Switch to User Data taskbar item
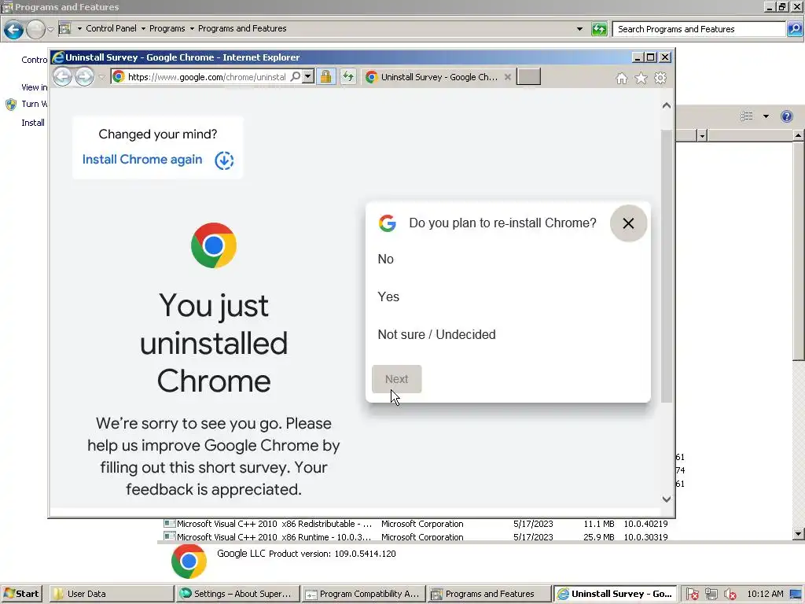Viewport: 805px width, 604px height. point(111,594)
